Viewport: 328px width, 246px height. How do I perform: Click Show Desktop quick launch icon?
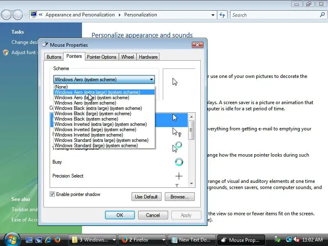click(x=29, y=240)
